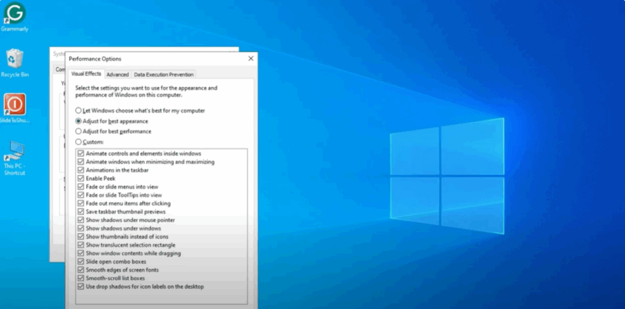This screenshot has height=309, width=625.
Task: Open the Recycle Bin icon
Action: (15, 60)
